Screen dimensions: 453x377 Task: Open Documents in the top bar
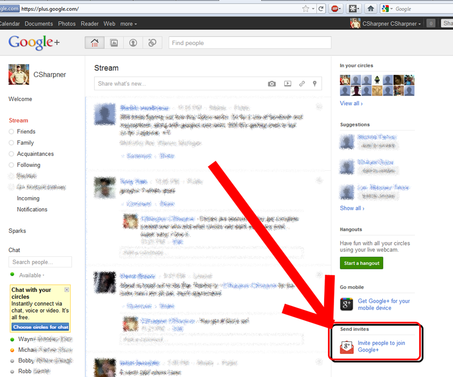click(x=39, y=24)
